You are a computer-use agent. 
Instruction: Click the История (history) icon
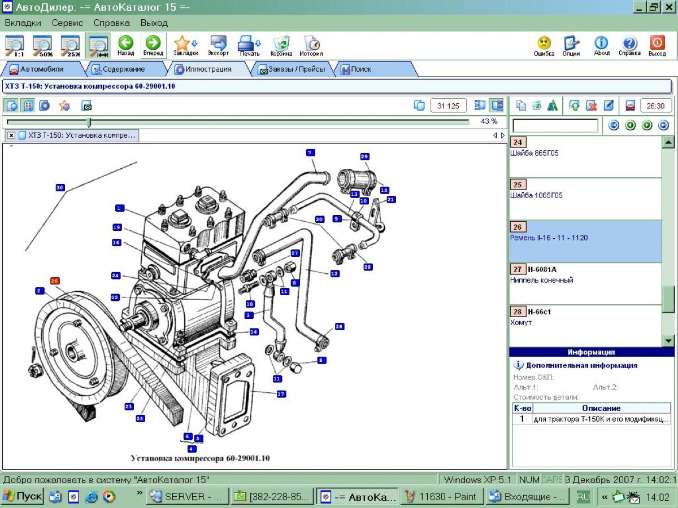pyautogui.click(x=311, y=45)
